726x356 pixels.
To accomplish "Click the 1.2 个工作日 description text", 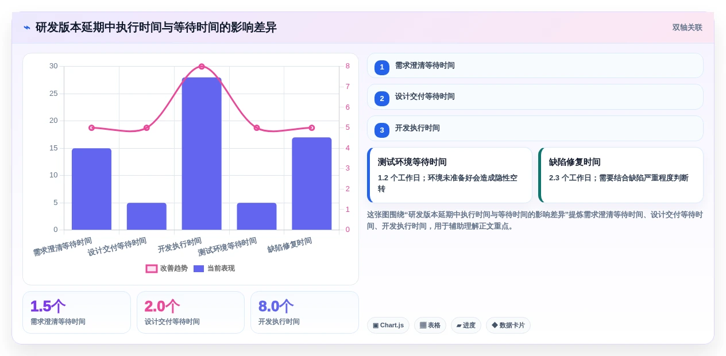I will tap(447, 183).
